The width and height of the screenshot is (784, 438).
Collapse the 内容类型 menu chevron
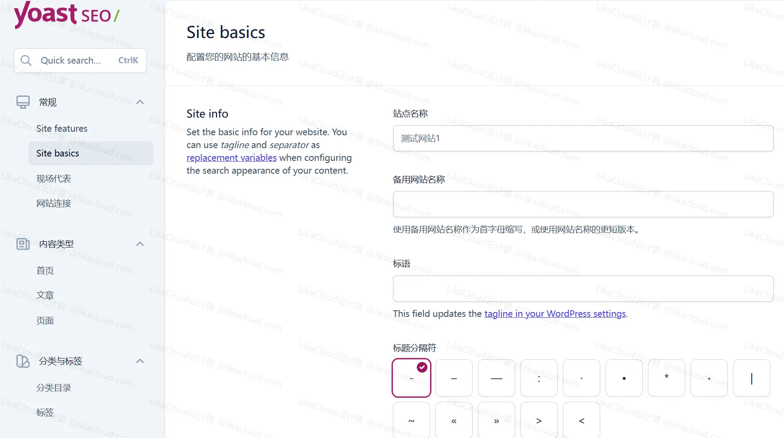140,244
